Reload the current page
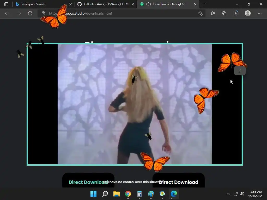267x200 pixels. (30, 13)
